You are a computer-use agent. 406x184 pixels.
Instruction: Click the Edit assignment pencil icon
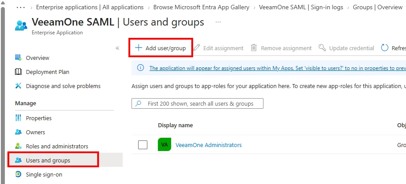click(x=197, y=48)
